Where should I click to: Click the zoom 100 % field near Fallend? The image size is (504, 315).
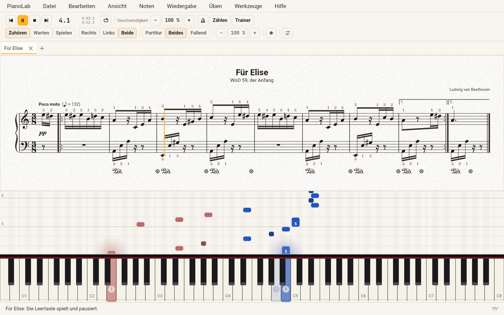pos(238,33)
